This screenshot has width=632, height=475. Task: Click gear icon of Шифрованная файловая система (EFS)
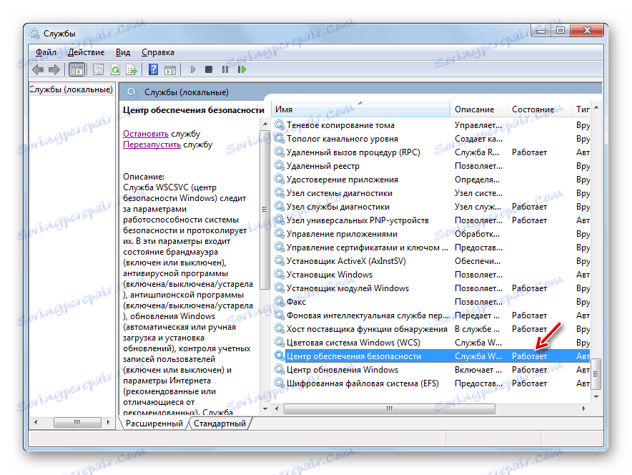[x=280, y=383]
